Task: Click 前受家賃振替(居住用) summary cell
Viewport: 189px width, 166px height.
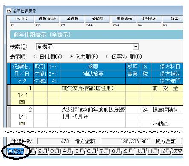Action: click(x=93, y=88)
